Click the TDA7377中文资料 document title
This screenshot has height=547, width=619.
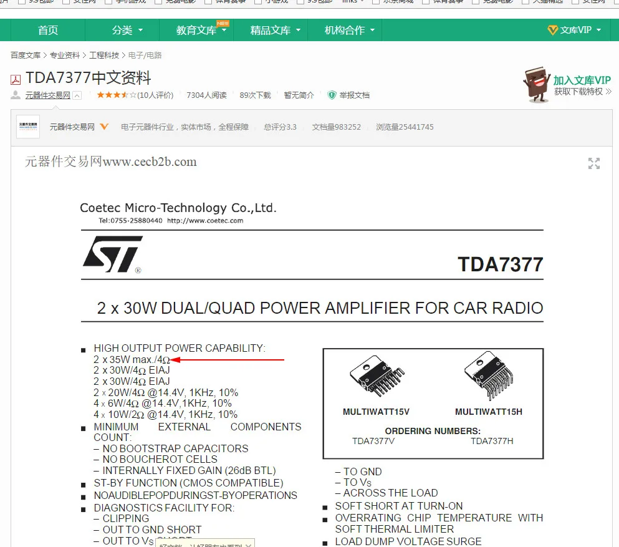pyautogui.click(x=89, y=78)
